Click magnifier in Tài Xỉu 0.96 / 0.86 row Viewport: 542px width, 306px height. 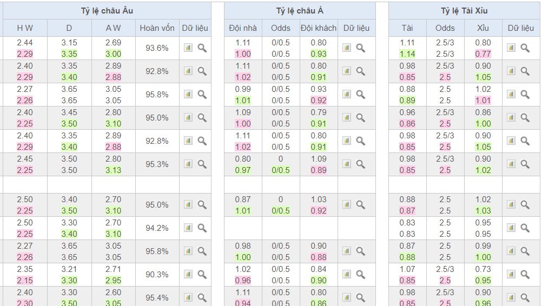pos(525,117)
